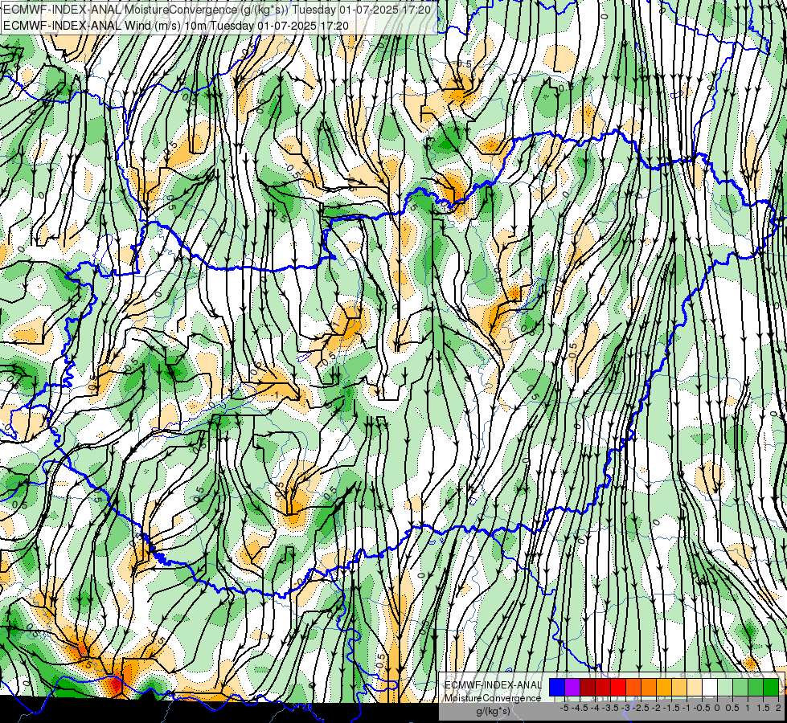
Task: Click the legend unit label g/(kg*s)
Action: click(x=494, y=712)
